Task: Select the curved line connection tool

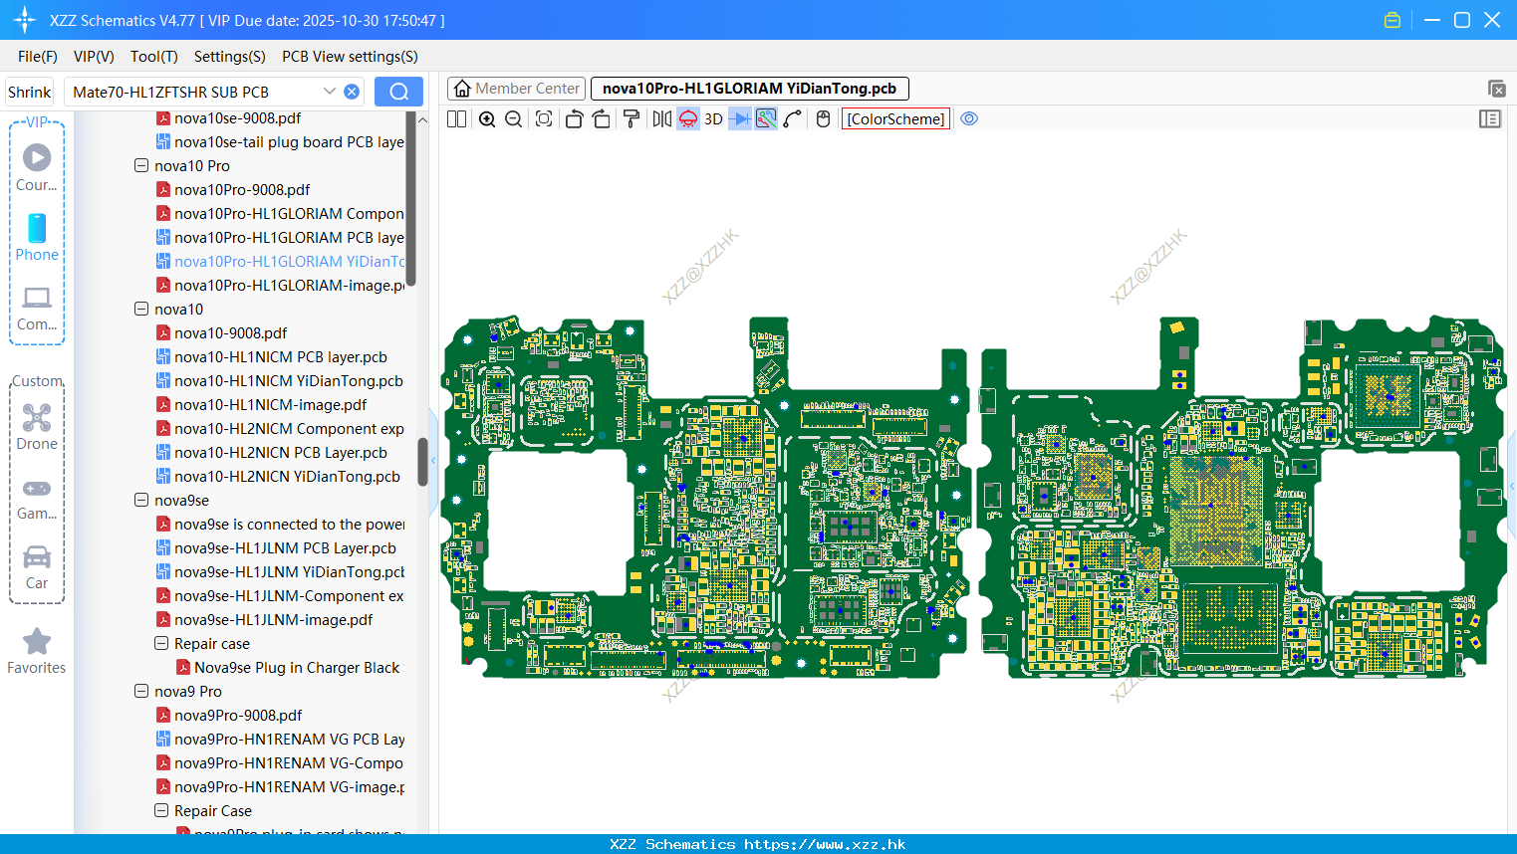Action: (x=793, y=119)
